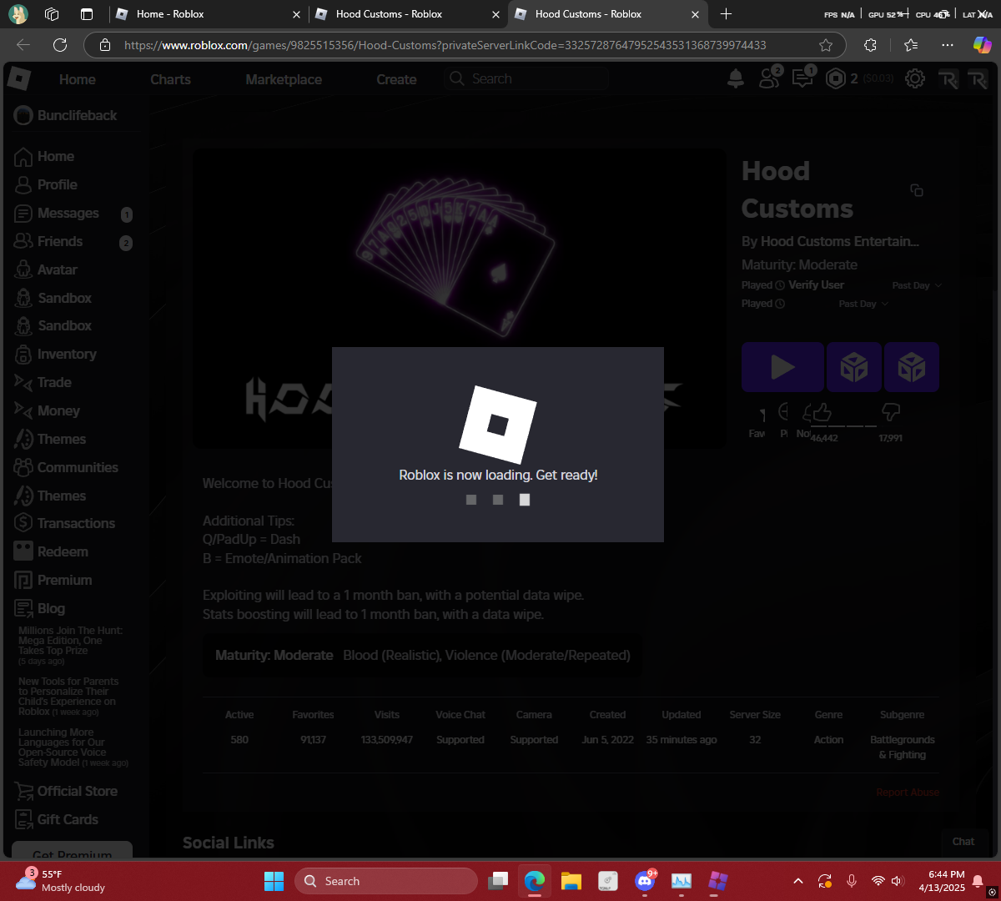Open Roblox settings gear icon
This screenshot has height=901, width=1001.
915,79
